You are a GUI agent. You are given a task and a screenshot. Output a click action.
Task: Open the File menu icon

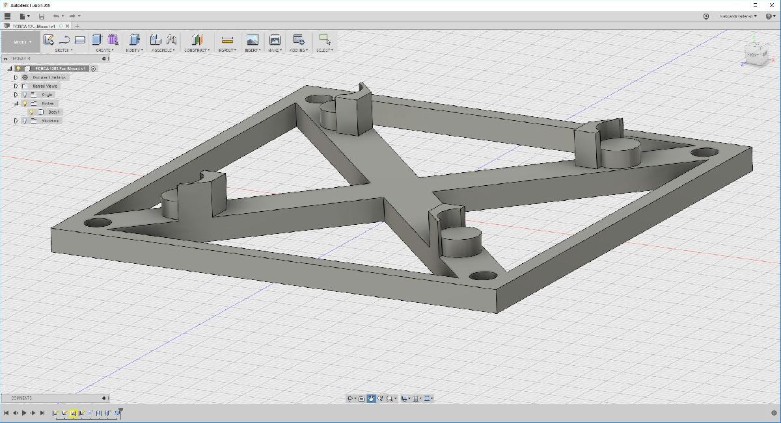click(x=23, y=16)
